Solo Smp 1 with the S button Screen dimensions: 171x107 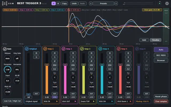click(x=55, y=57)
